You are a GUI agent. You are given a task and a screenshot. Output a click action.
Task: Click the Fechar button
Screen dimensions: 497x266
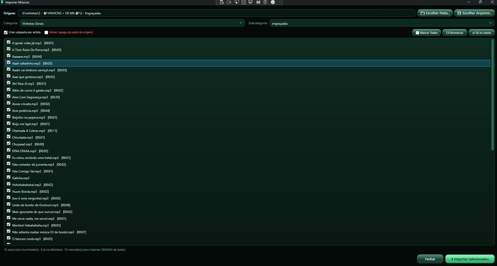430,259
